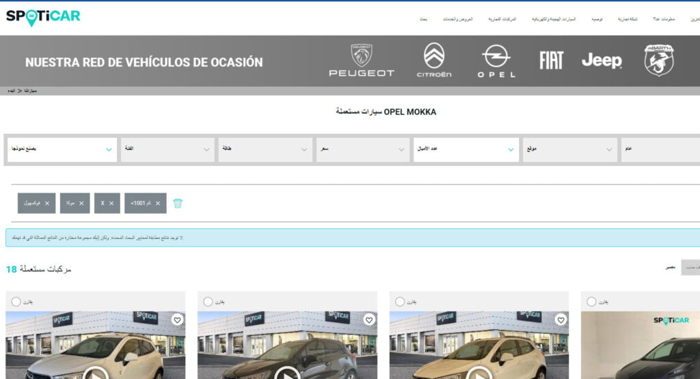
Task: Open the شبكة تجارية dealer network menu
Action: [x=628, y=19]
